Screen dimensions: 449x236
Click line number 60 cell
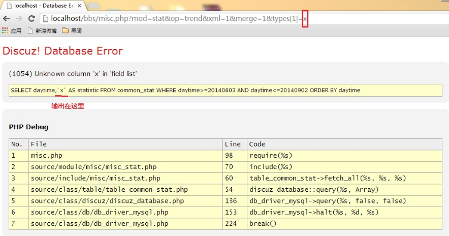coord(235,178)
